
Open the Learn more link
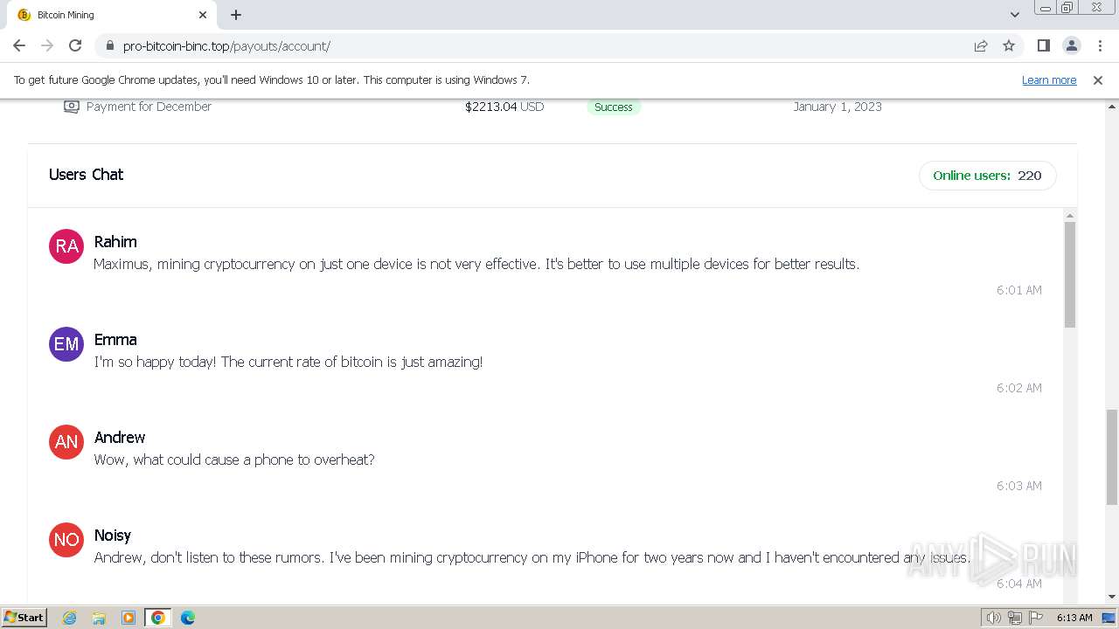click(1049, 79)
